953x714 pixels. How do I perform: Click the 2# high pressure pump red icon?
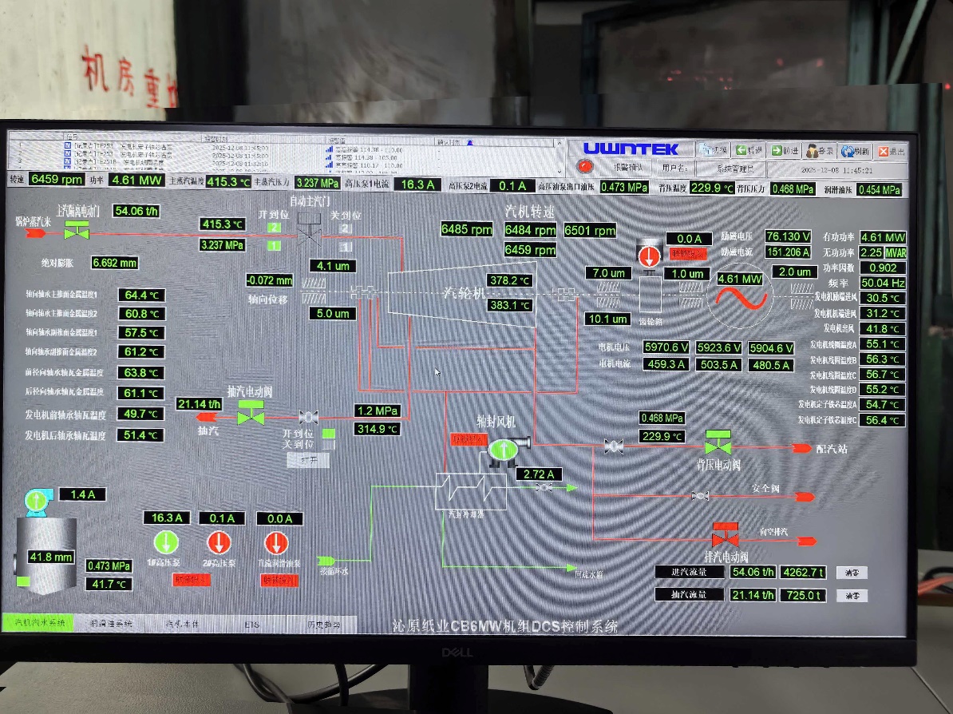click(x=219, y=542)
